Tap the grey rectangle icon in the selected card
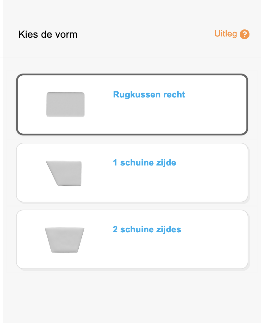 [x=65, y=104]
